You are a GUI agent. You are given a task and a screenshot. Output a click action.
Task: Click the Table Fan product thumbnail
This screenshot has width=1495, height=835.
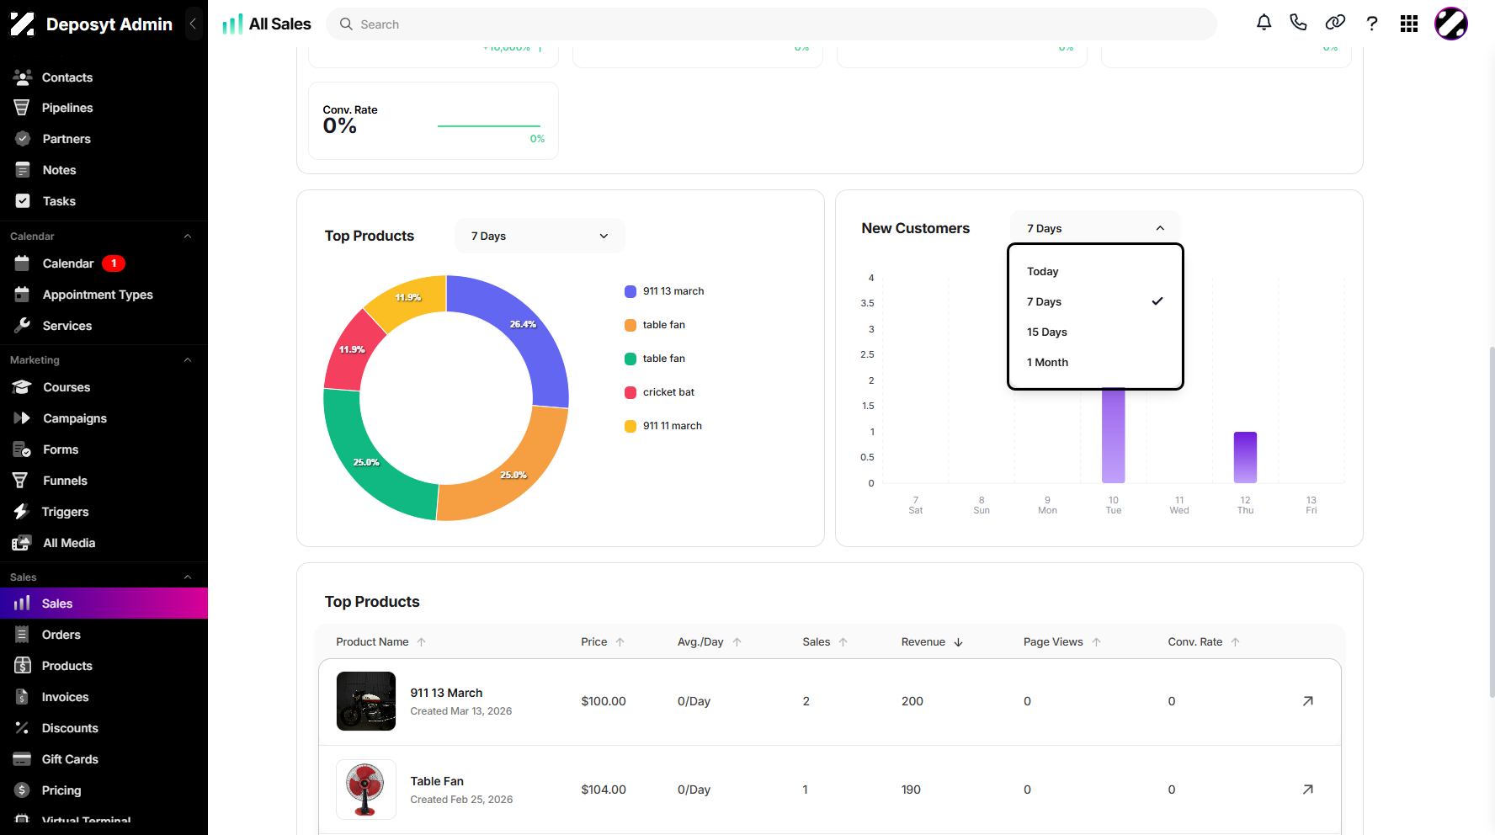tap(366, 790)
